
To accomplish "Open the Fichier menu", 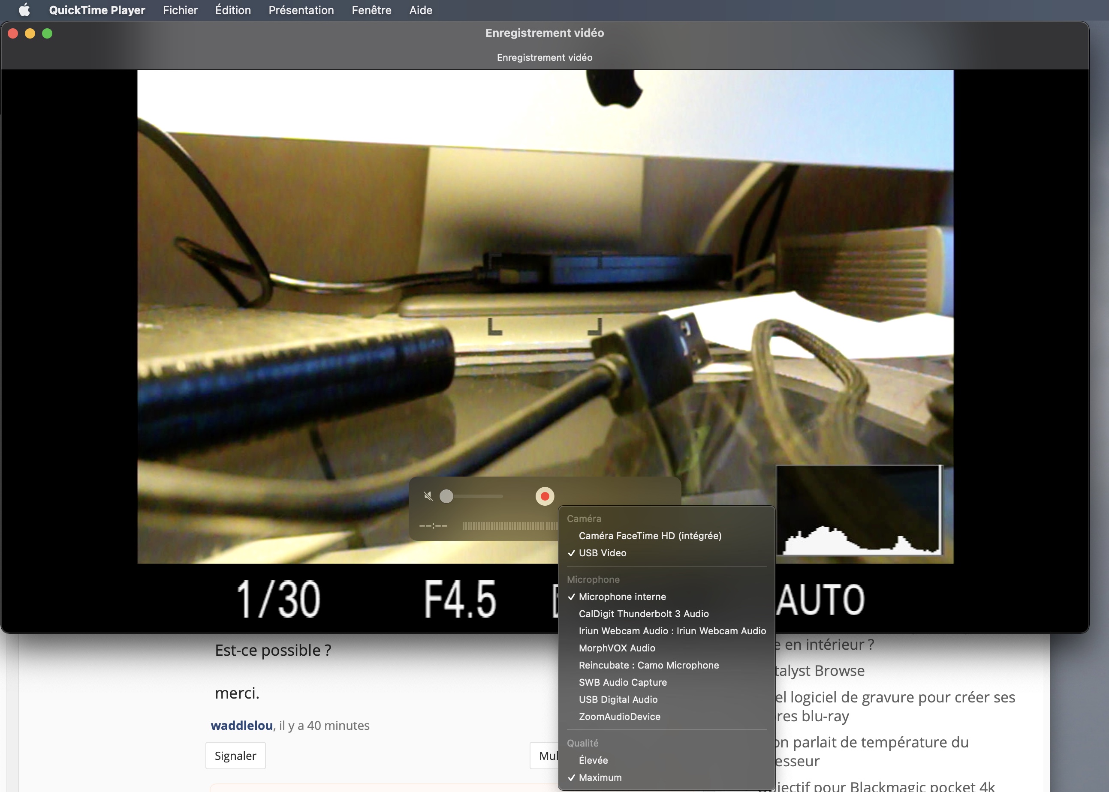I will click(x=180, y=10).
